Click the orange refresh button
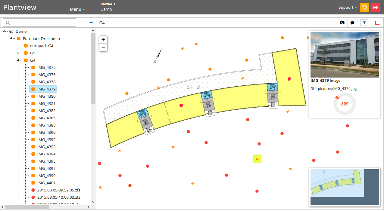The width and height of the screenshot is (384, 211). click(x=364, y=8)
